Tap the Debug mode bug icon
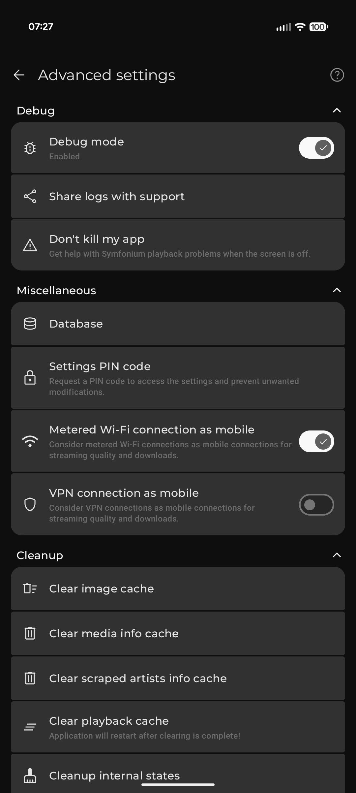Image resolution: width=356 pixels, height=793 pixels. [30, 148]
